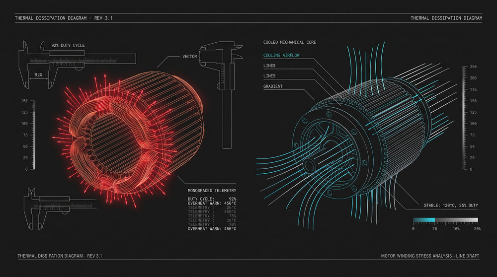Click the "LINES" label directly below COOLING AIRFLOW
This screenshot has height=277, width=497.
point(269,66)
